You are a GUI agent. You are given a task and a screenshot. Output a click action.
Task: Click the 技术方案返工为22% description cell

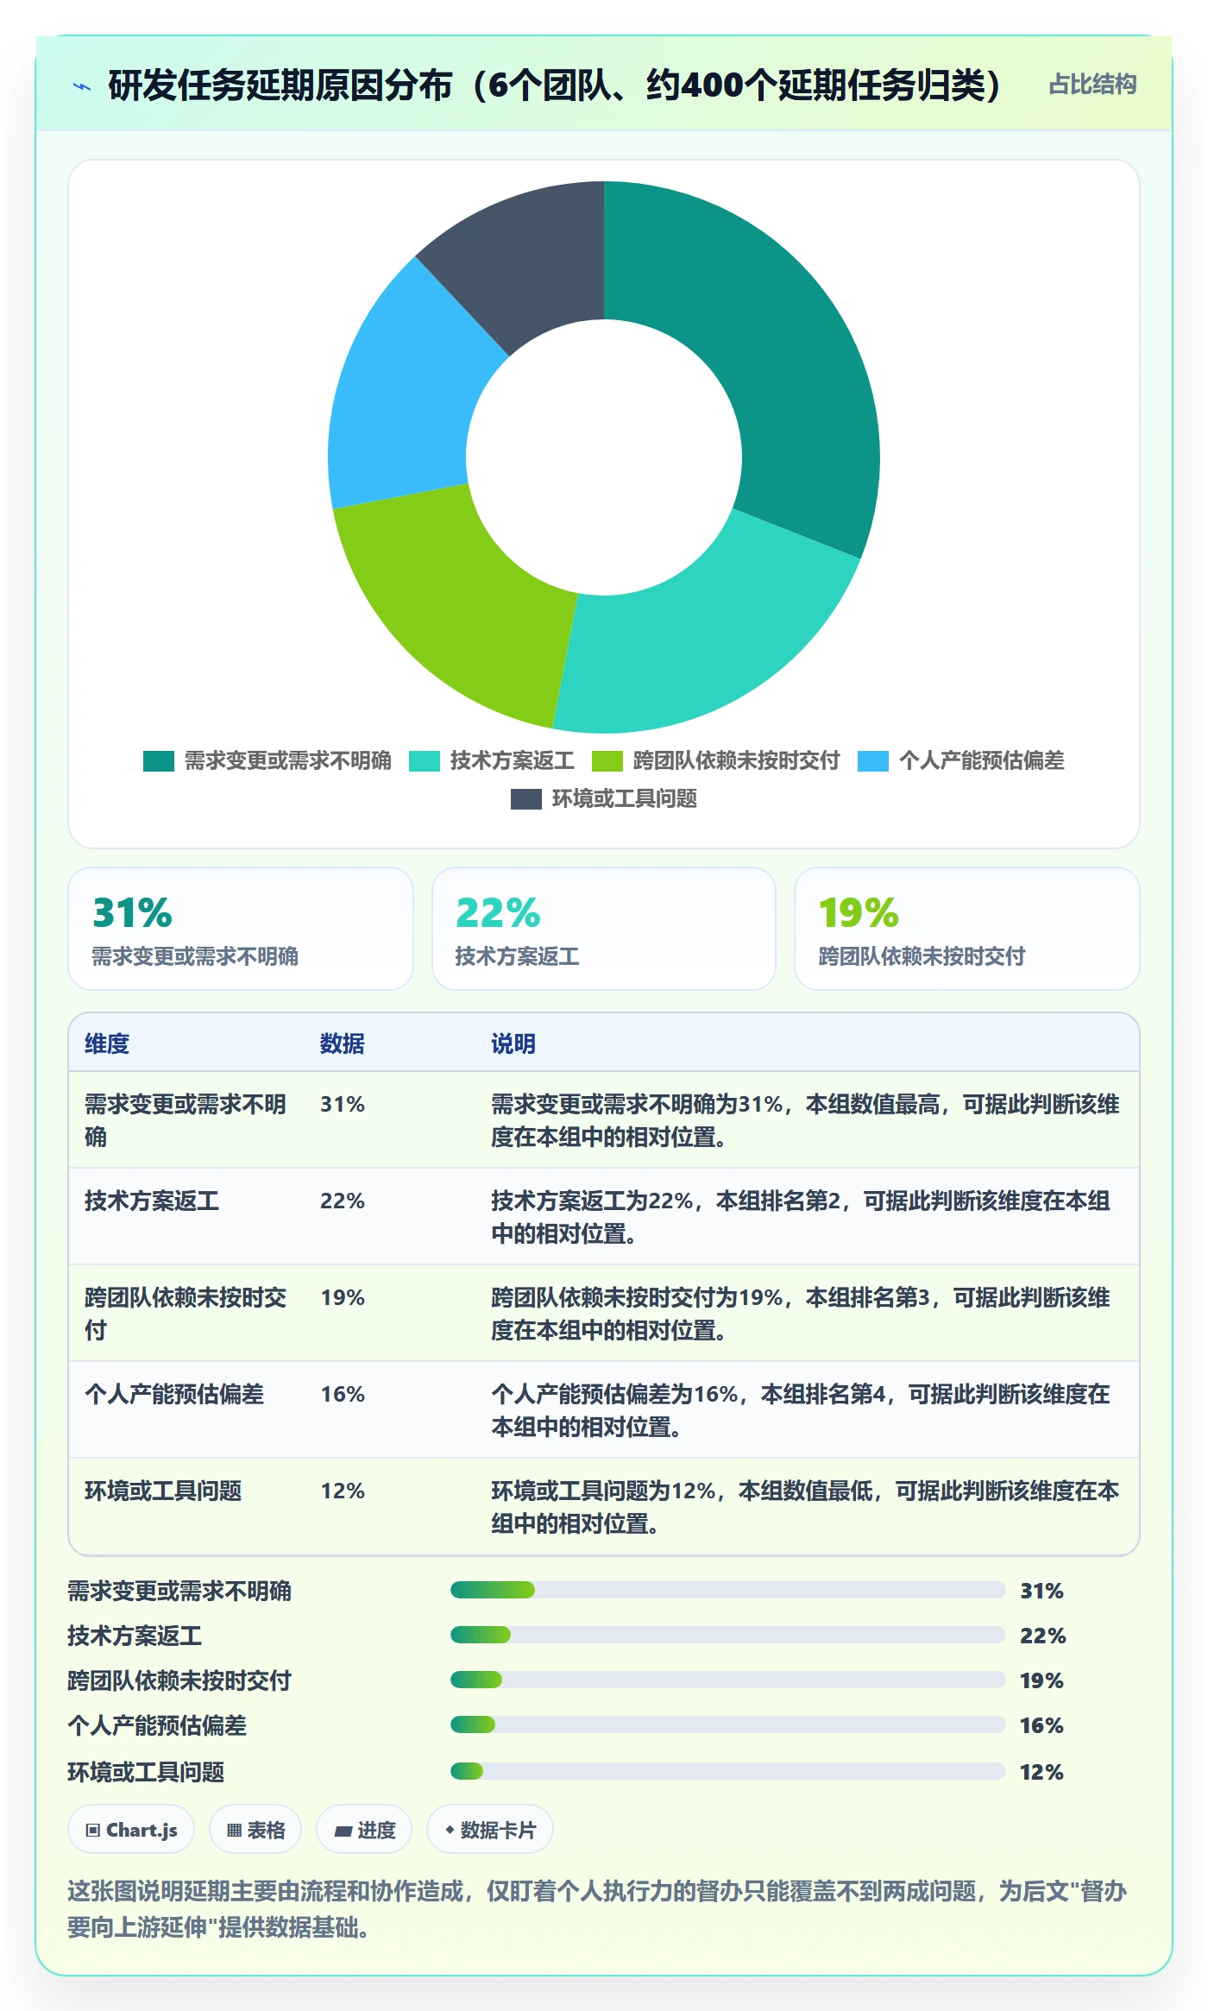pos(801,1217)
